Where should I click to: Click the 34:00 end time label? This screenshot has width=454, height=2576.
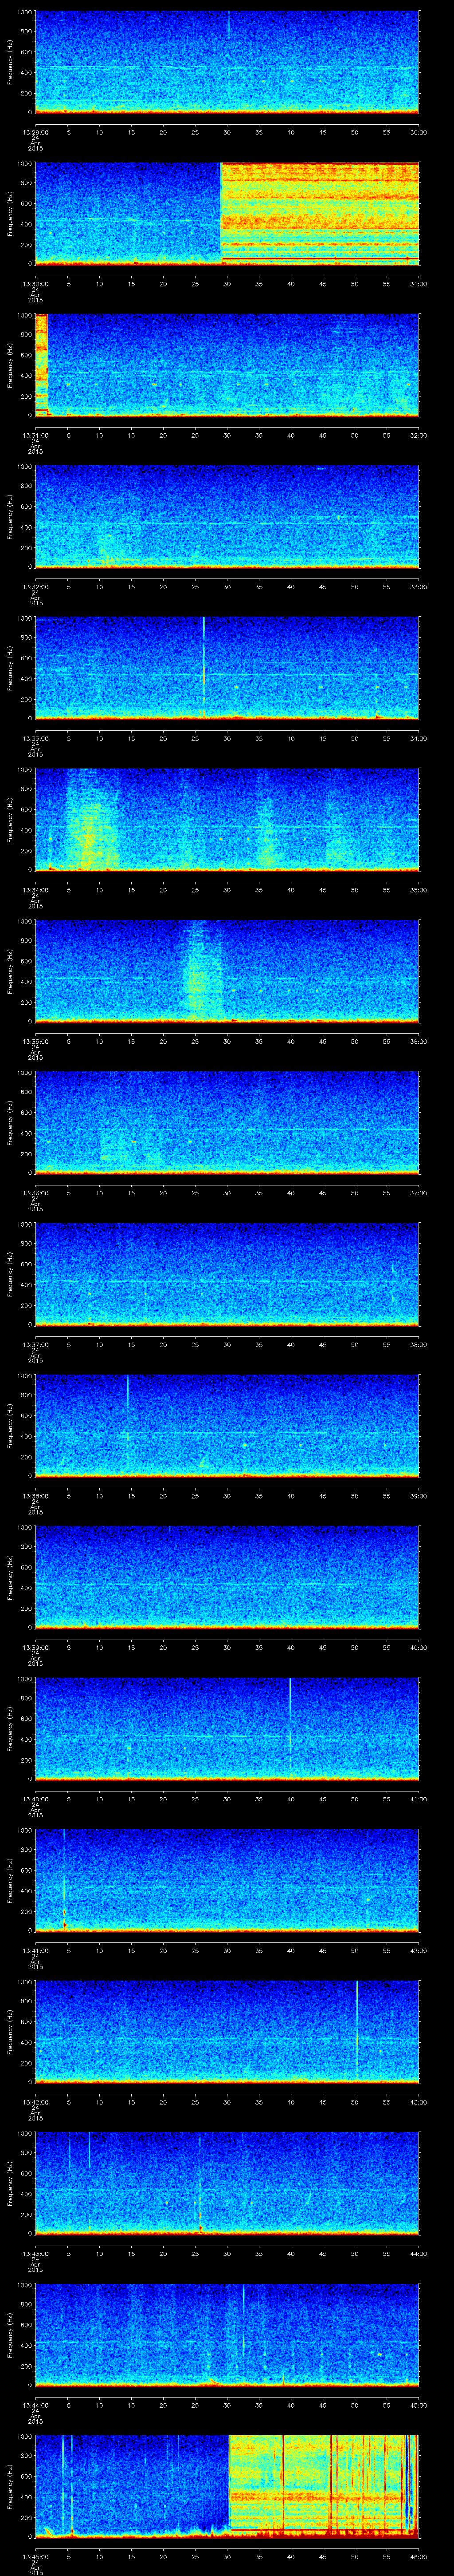(x=419, y=738)
